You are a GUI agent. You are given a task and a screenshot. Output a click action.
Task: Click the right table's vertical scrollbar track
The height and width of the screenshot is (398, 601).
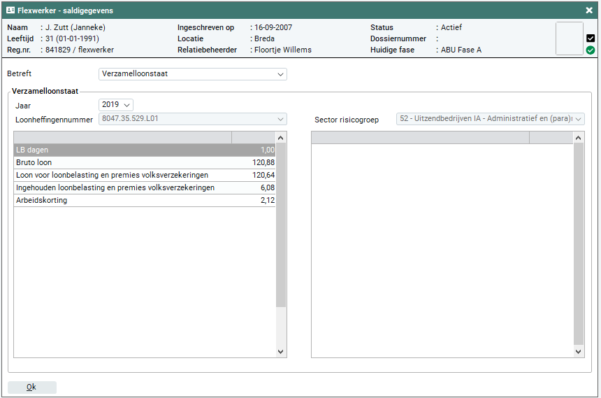pyautogui.click(x=579, y=245)
